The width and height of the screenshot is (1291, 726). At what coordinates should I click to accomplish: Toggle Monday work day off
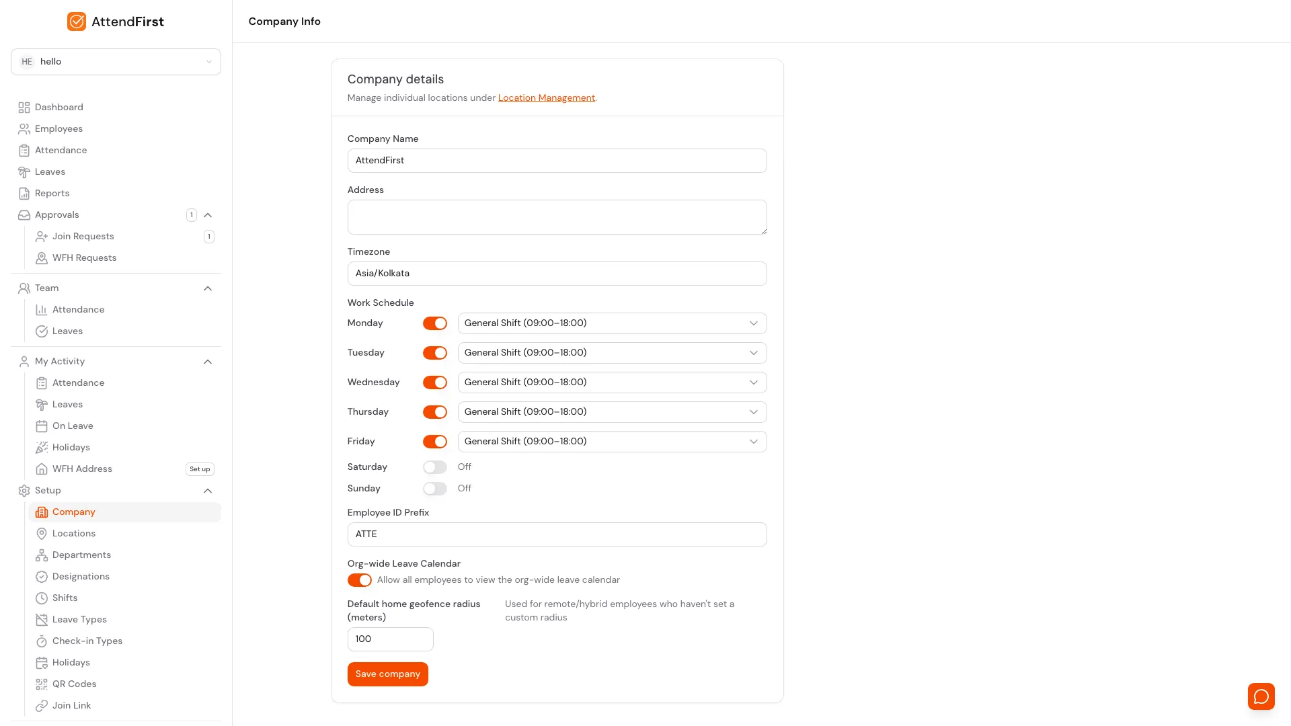pyautogui.click(x=435, y=323)
